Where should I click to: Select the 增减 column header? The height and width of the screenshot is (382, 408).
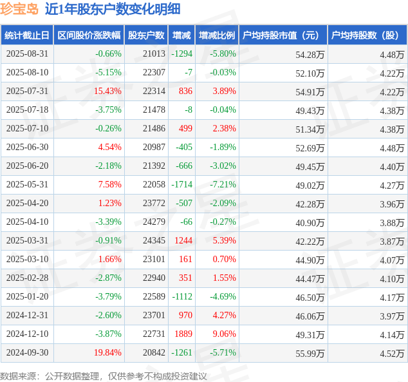pyautogui.click(x=181, y=35)
